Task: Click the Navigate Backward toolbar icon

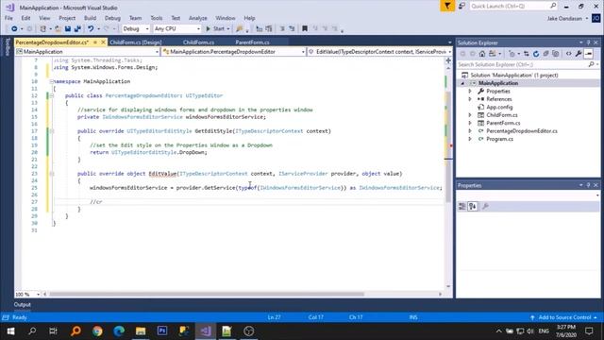Action: [x=14, y=28]
